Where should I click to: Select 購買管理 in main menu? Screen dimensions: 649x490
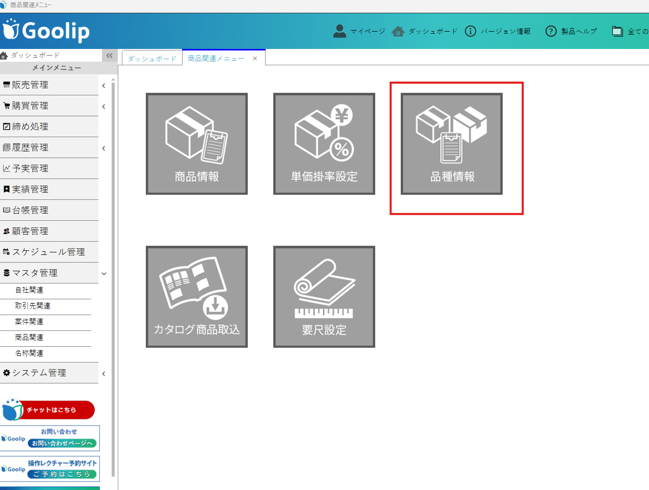49,106
